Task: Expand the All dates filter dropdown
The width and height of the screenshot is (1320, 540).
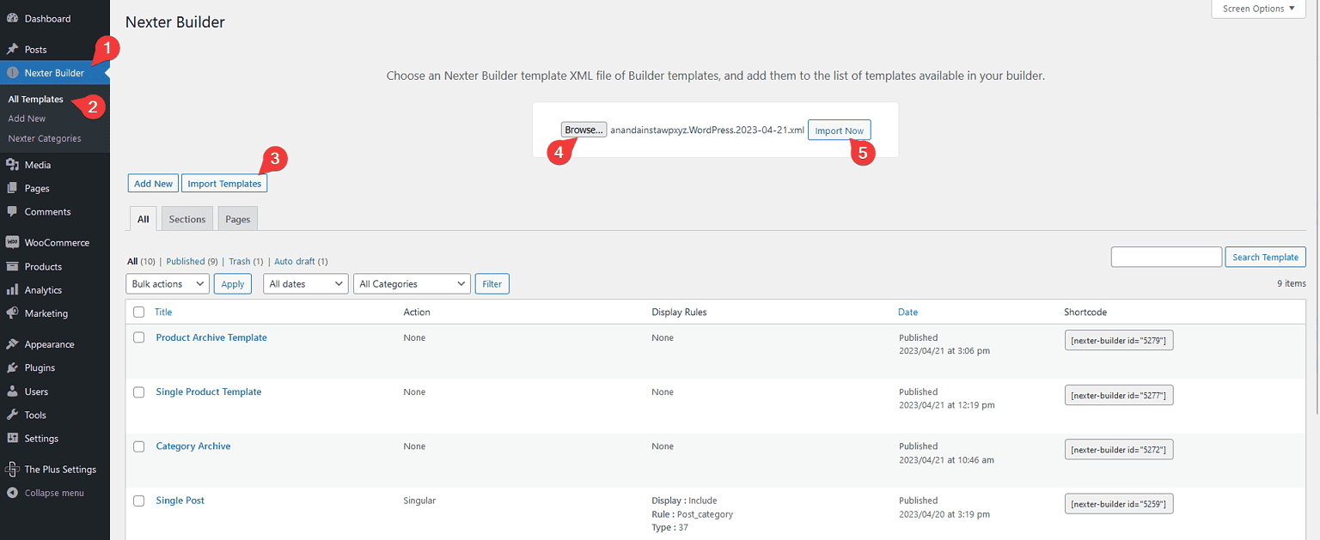Action: (305, 283)
